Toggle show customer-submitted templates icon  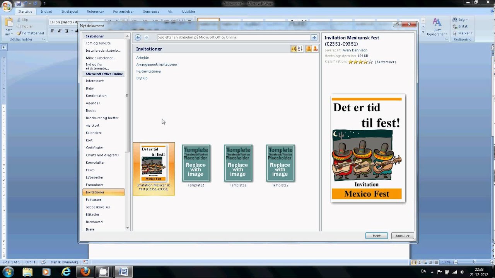[309, 49]
